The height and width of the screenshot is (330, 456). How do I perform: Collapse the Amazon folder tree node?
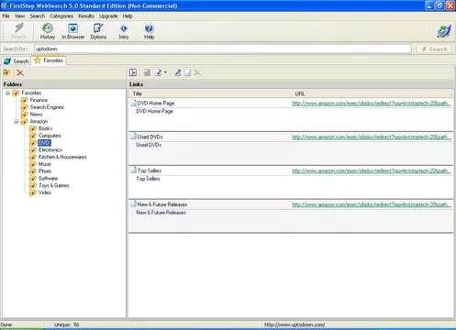(17, 122)
